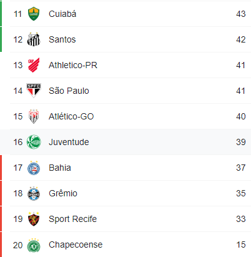Open the Santos team link
This screenshot has width=251, height=257.
(x=62, y=39)
